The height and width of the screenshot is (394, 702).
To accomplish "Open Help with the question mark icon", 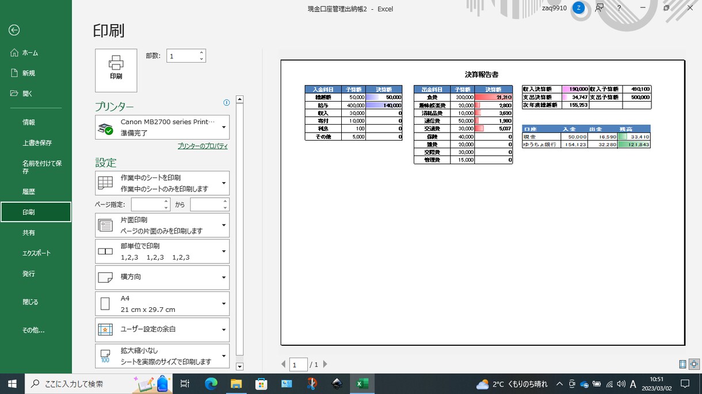I will pyautogui.click(x=619, y=8).
